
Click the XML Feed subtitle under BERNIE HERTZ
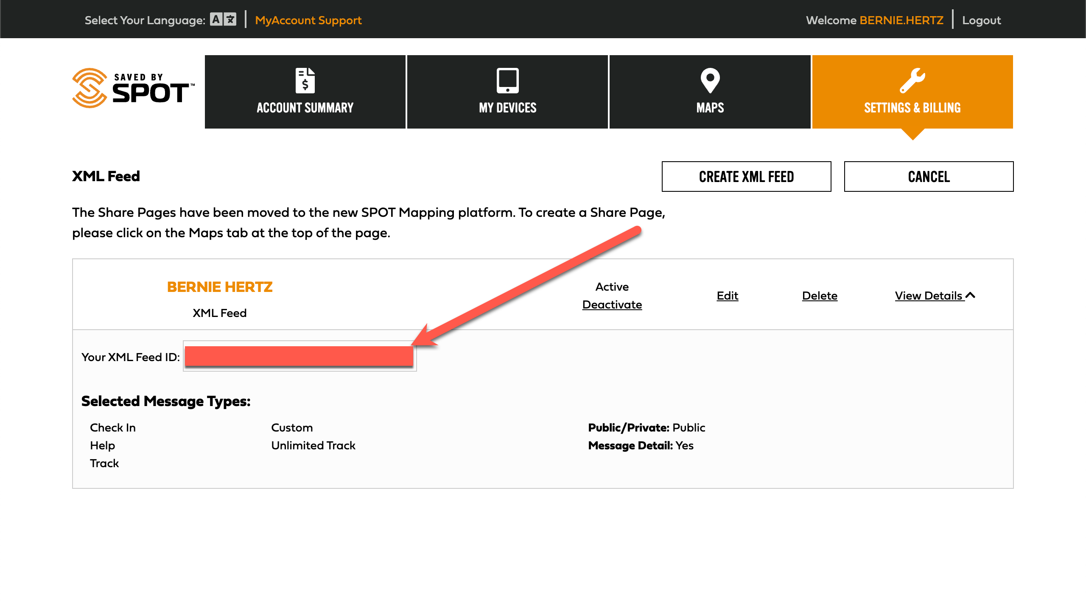tap(220, 313)
